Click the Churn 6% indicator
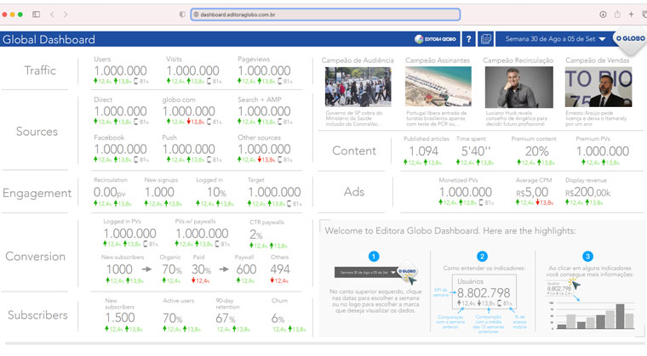The height and width of the screenshot is (356, 647). [x=278, y=318]
